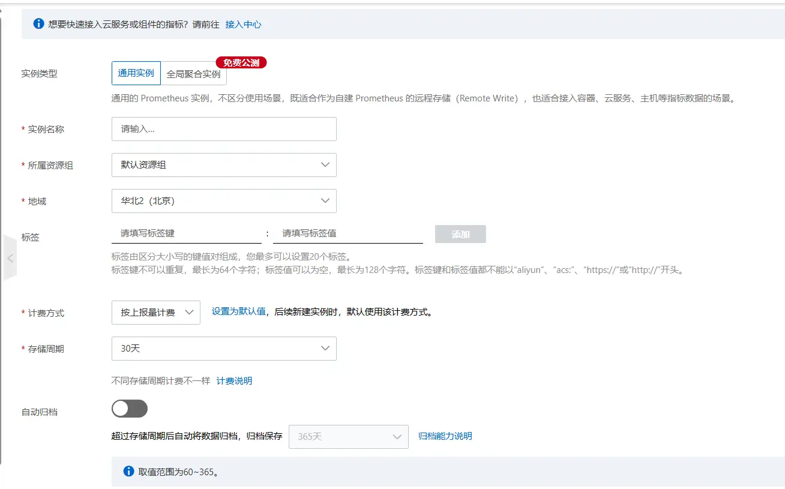Open the 接入中心 link

pyautogui.click(x=242, y=25)
